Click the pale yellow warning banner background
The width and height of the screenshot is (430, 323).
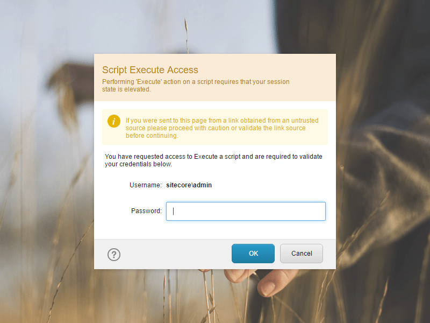323,140
